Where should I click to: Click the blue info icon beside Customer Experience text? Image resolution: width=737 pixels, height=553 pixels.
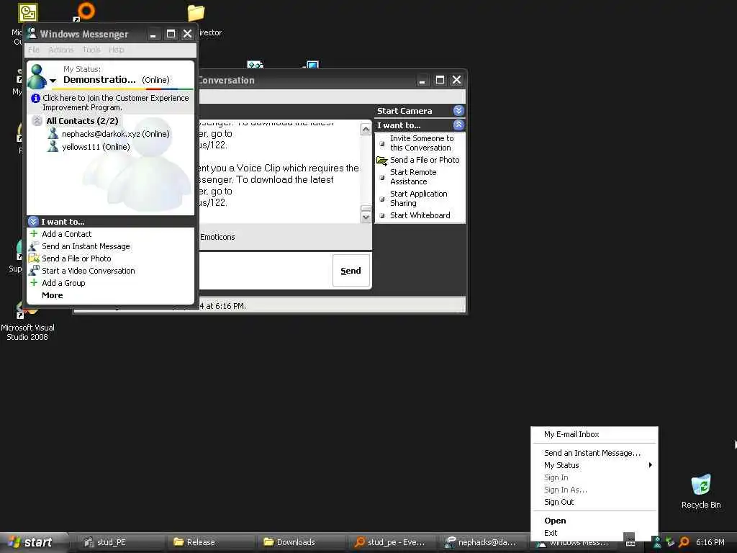point(35,98)
